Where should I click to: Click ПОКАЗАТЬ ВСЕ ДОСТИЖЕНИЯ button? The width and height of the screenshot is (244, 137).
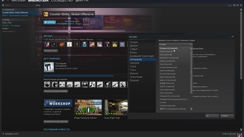coord(56,91)
